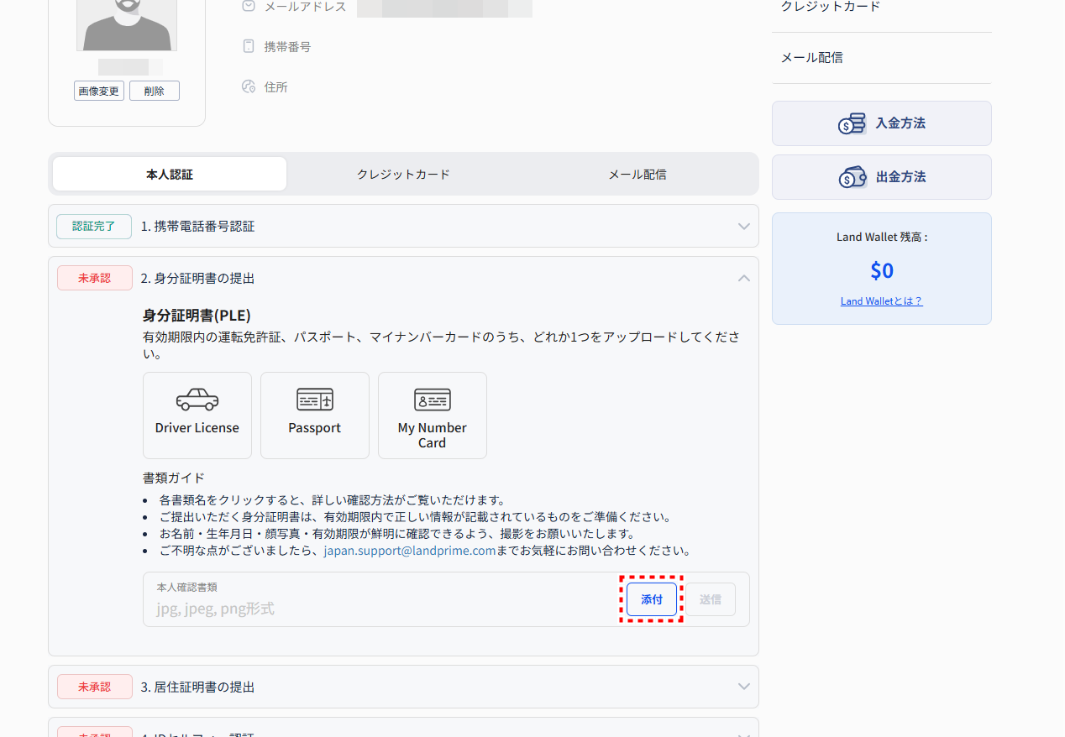Click the 認証完了 status badge
Viewport: 1065px width, 737px height.
[x=94, y=227]
